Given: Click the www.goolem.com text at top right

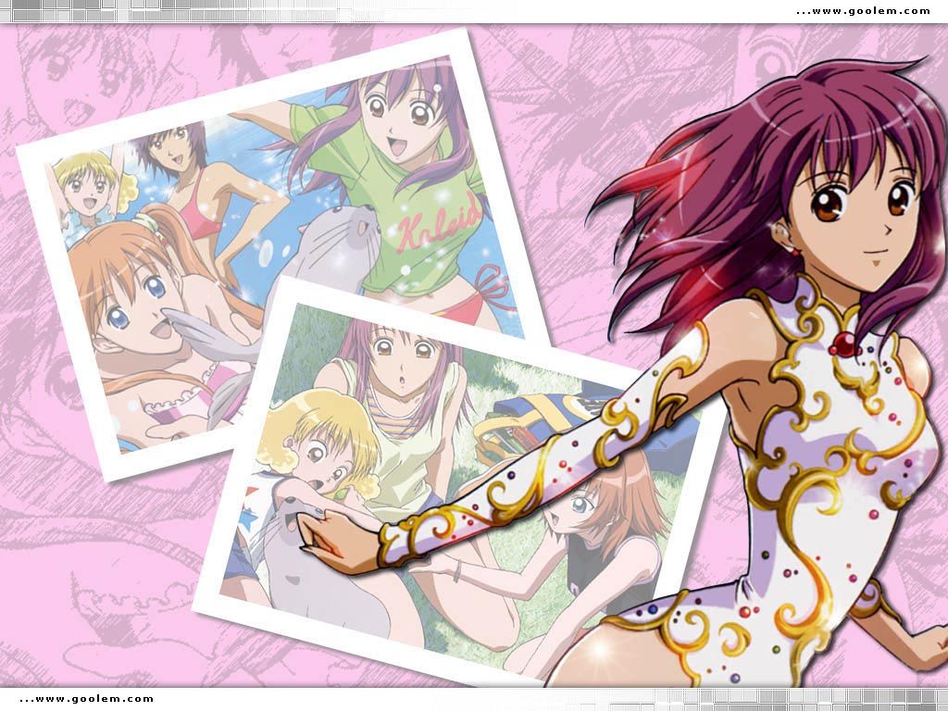Looking at the screenshot, I should [x=863, y=11].
